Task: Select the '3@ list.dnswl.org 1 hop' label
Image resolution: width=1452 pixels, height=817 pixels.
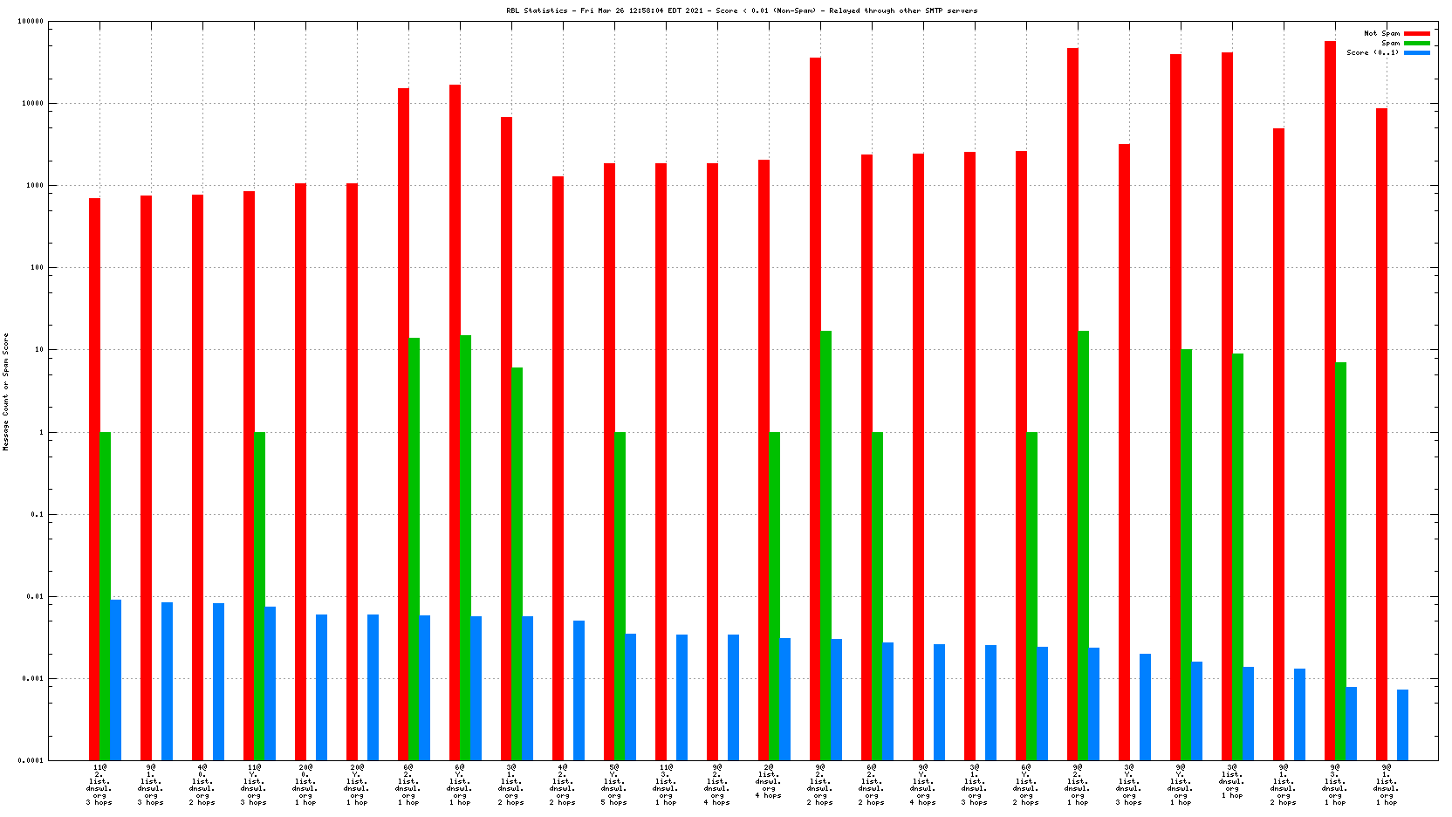Action: pyautogui.click(x=1232, y=781)
